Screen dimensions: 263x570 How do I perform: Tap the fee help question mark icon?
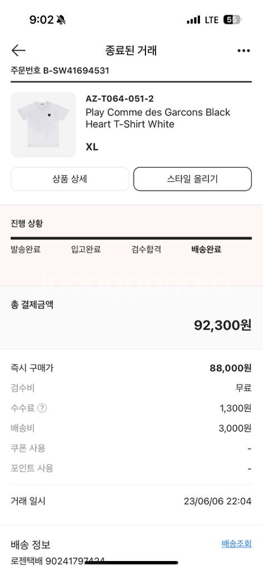(42, 408)
